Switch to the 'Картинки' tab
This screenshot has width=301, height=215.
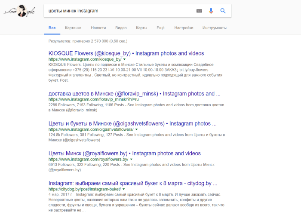click(73, 28)
